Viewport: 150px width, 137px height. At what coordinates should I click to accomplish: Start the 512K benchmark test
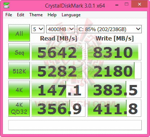19,70
